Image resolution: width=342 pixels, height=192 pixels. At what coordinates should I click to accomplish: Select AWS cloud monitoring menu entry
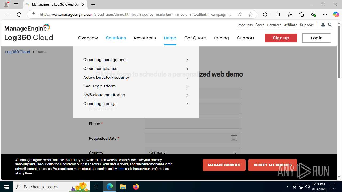pyautogui.click(x=104, y=95)
